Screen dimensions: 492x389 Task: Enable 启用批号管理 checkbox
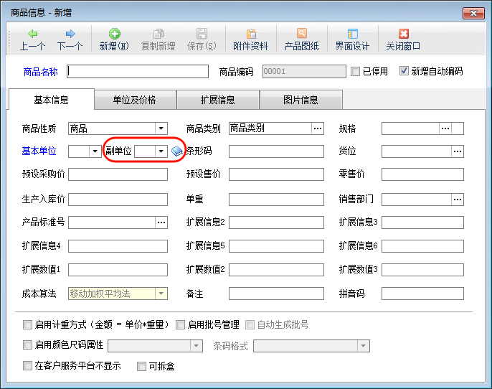pos(180,324)
